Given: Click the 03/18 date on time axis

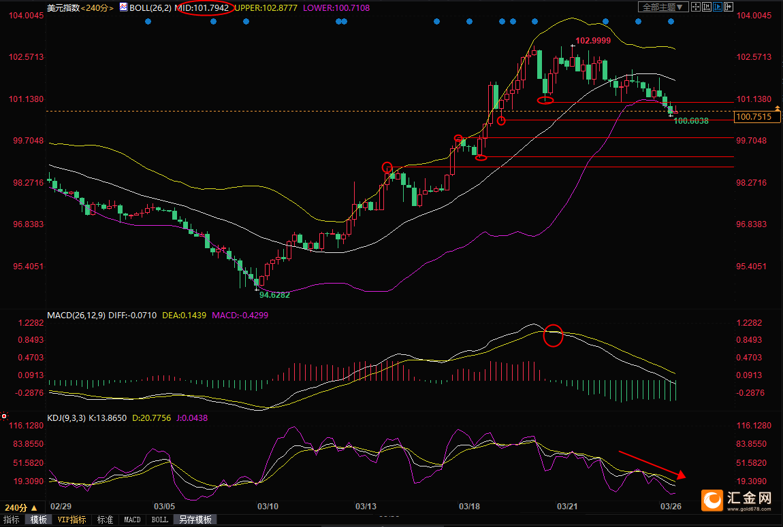Looking at the screenshot, I should [x=469, y=507].
